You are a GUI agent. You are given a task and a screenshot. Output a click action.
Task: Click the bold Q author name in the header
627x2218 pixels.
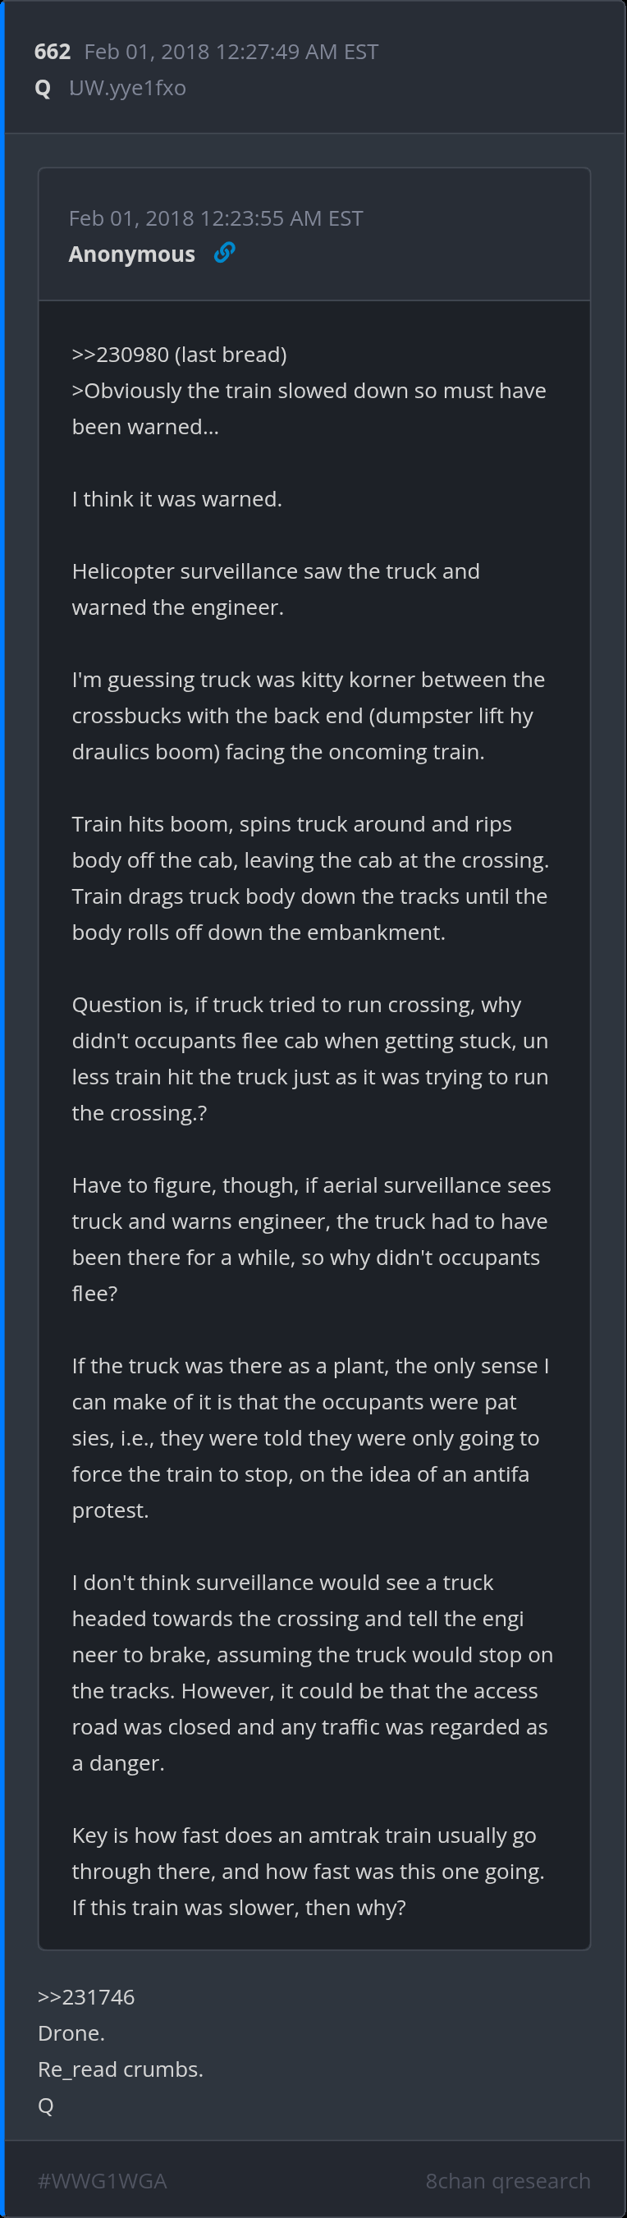pyautogui.click(x=43, y=89)
